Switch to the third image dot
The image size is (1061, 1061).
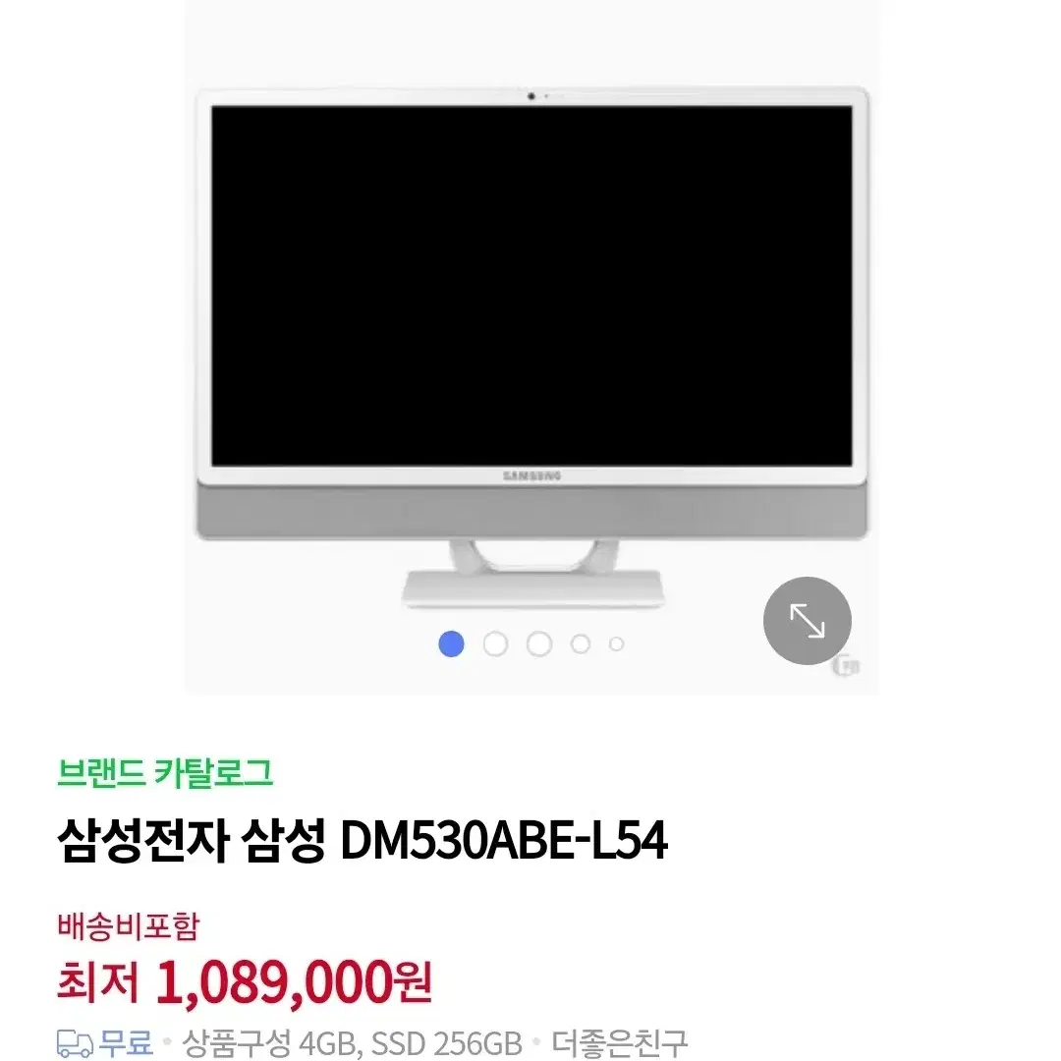[539, 643]
